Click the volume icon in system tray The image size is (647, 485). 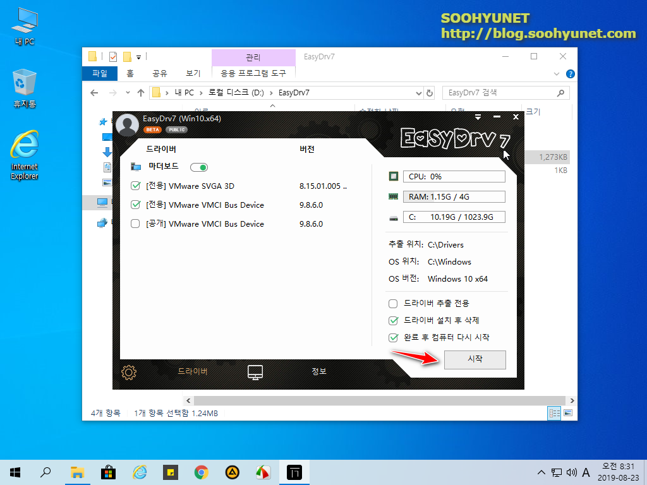pos(571,472)
